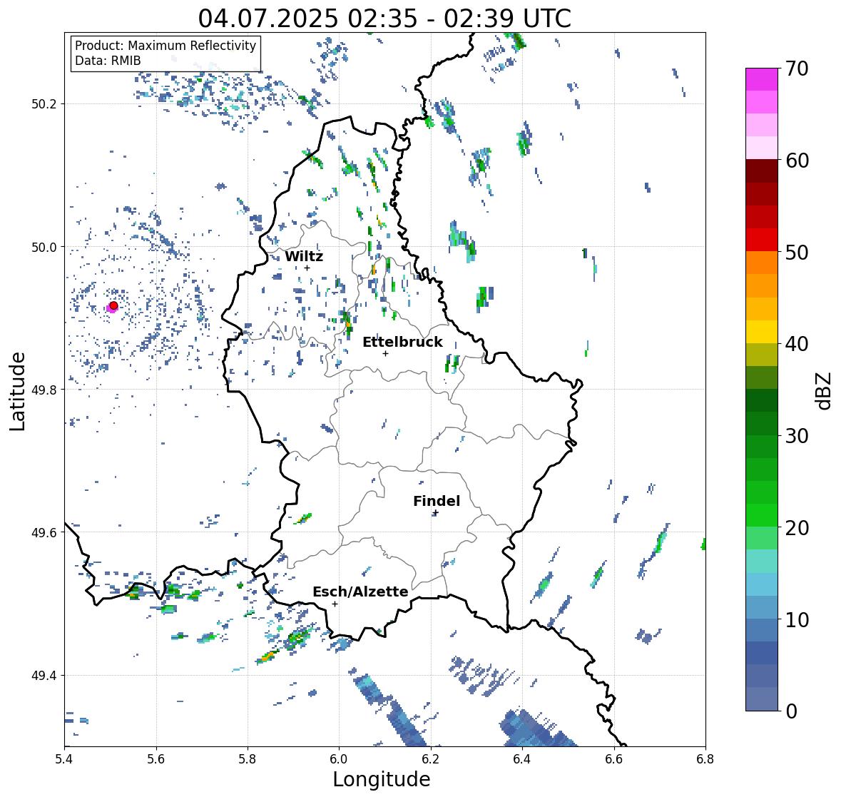Click the red radar location marker dot
The image size is (841, 797).
coord(113,305)
